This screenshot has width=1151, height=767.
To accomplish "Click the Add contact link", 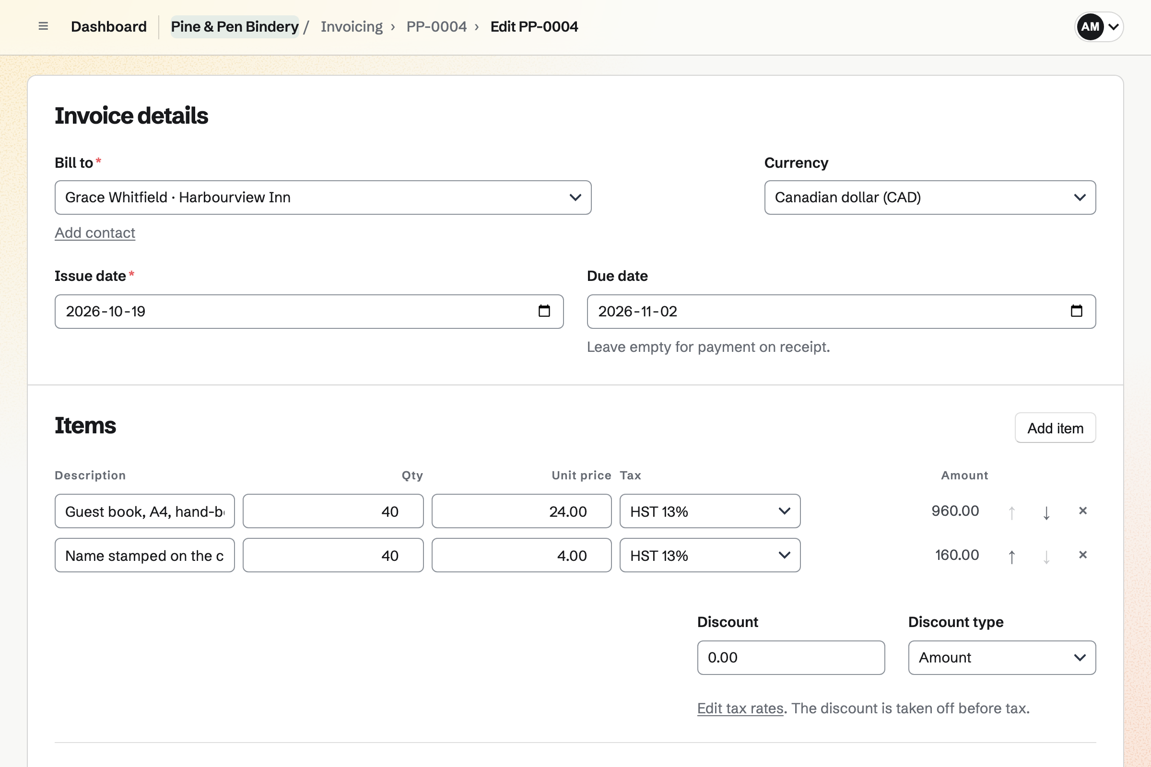I will (95, 233).
